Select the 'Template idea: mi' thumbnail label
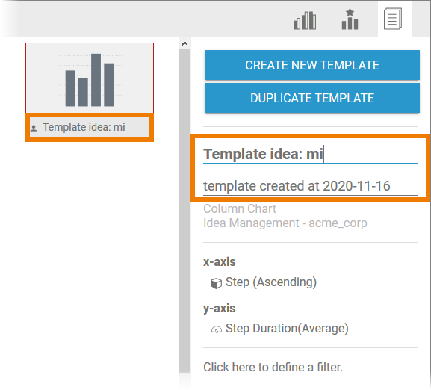Image resolution: width=431 pixels, height=390 pixels. pos(84,127)
